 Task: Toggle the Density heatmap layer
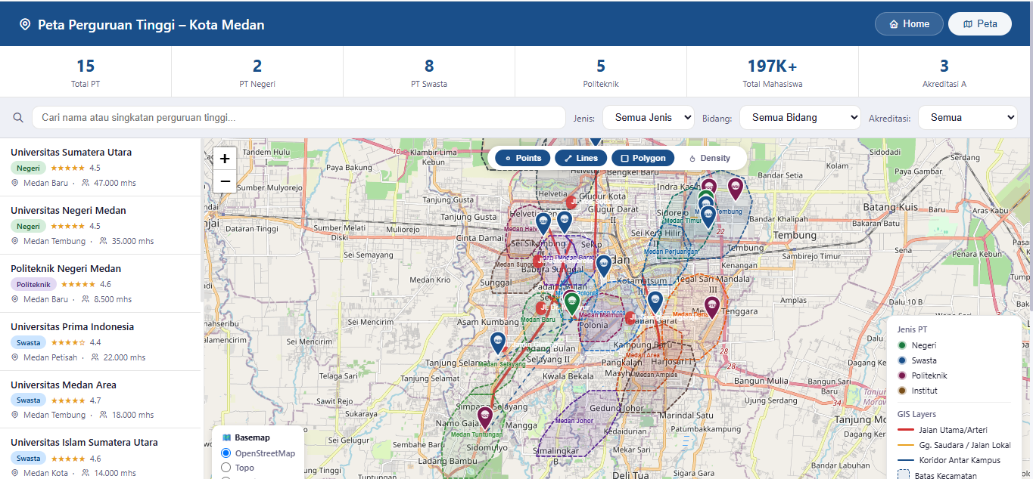click(x=709, y=158)
